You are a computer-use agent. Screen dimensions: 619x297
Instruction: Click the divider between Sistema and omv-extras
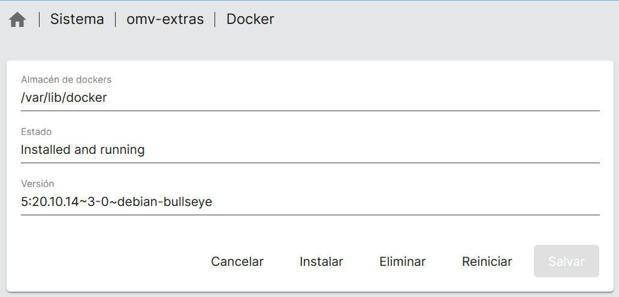click(115, 19)
